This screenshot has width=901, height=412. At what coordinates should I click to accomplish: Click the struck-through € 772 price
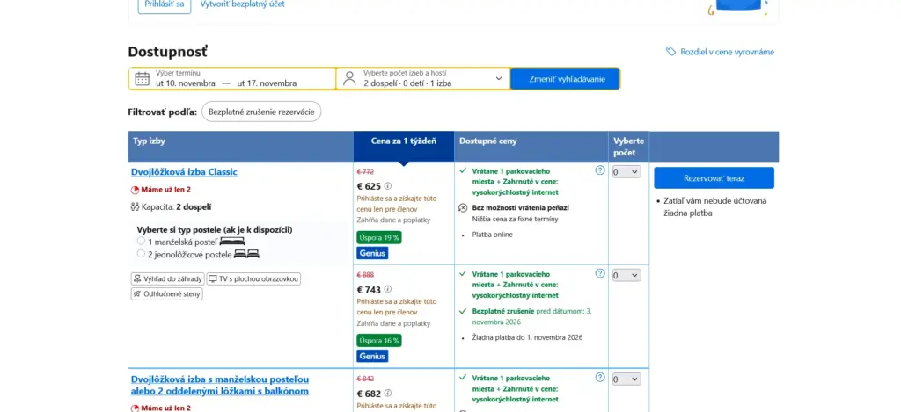click(x=365, y=171)
